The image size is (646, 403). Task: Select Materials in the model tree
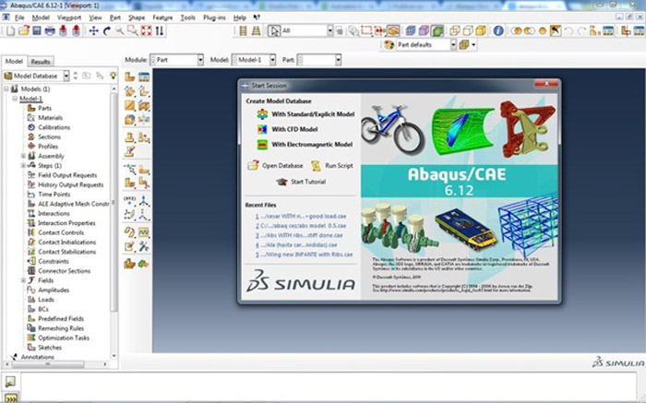pos(50,118)
